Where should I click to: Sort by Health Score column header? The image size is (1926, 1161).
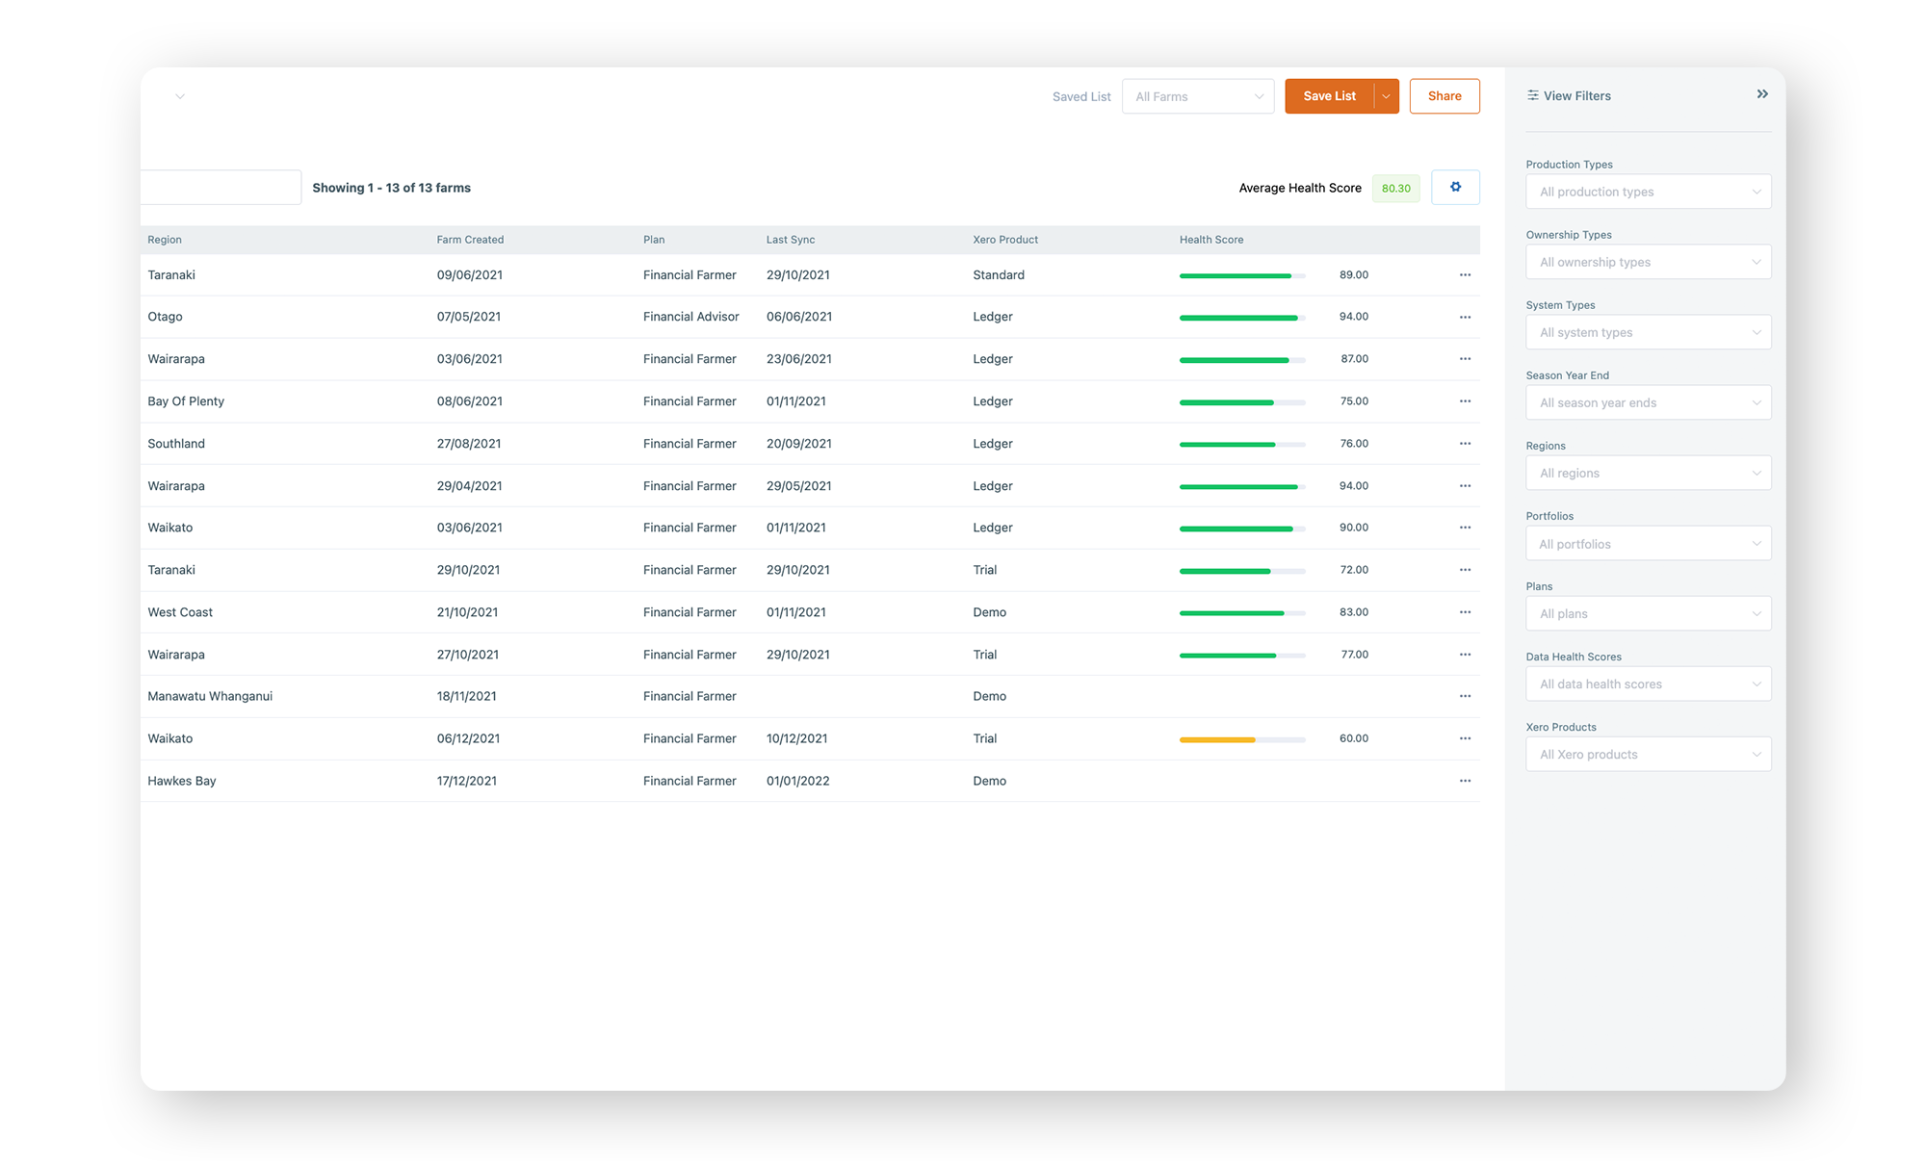pyautogui.click(x=1211, y=240)
